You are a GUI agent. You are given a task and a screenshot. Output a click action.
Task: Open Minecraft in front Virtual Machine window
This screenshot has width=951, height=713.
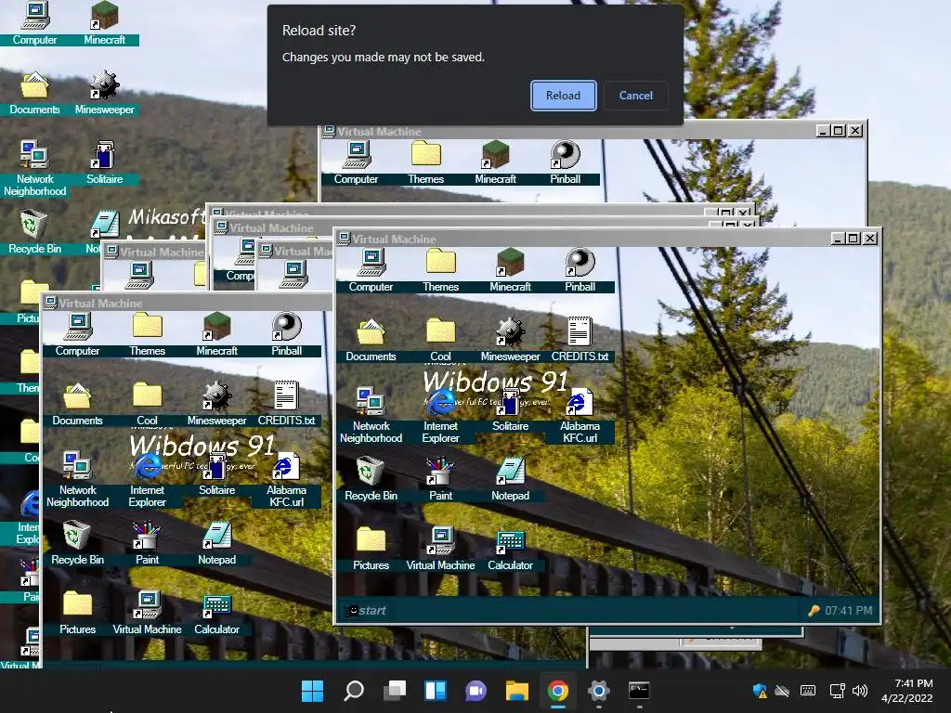[x=510, y=270]
